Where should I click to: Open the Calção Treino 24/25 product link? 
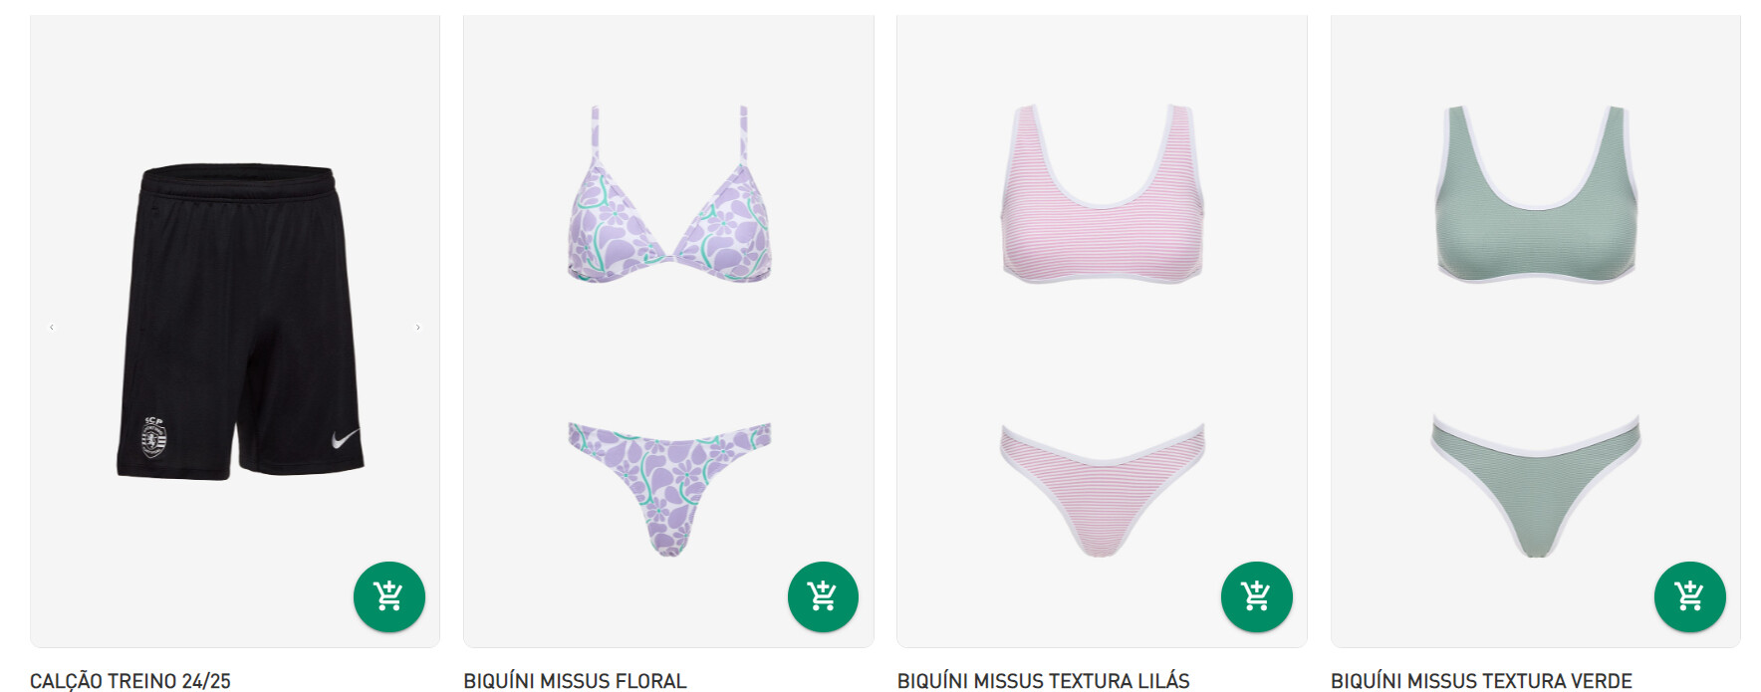130,681
